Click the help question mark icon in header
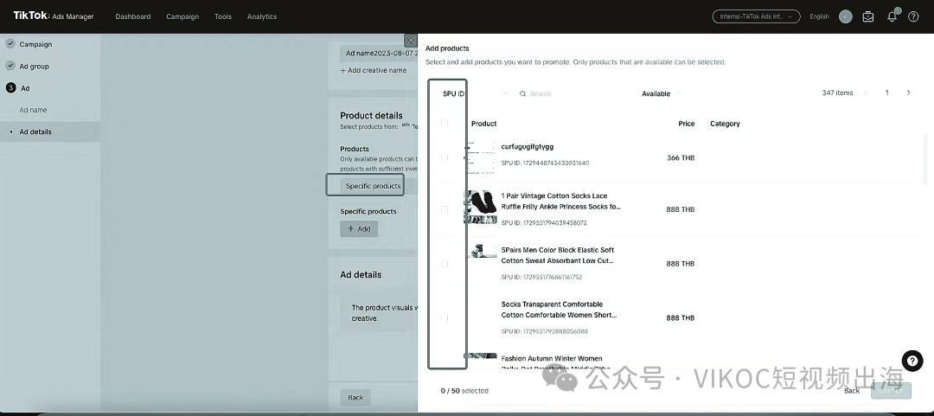This screenshot has height=416, width=934. (913, 16)
